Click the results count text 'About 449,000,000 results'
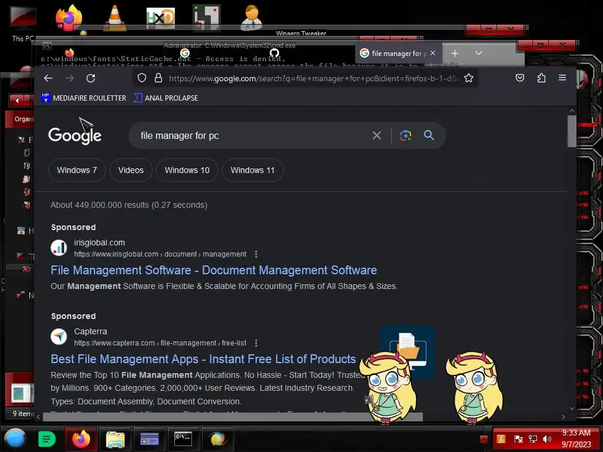Screen dimensions: 603x452 click(129, 205)
